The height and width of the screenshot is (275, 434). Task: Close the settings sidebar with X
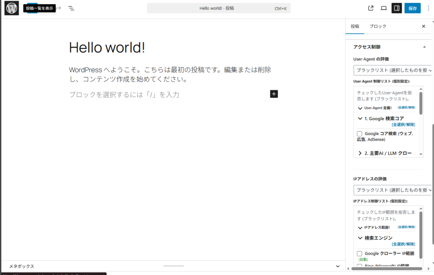423,26
